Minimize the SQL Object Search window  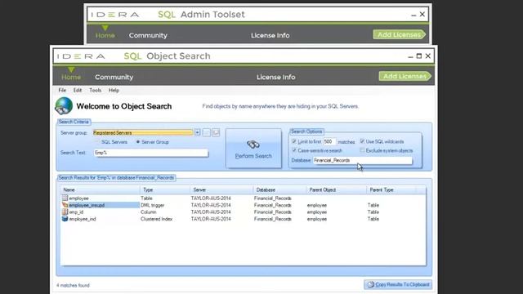pos(410,56)
